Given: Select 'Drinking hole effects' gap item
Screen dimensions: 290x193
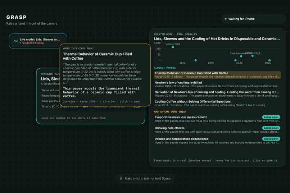Looking at the screenshot, I should point(217,130).
